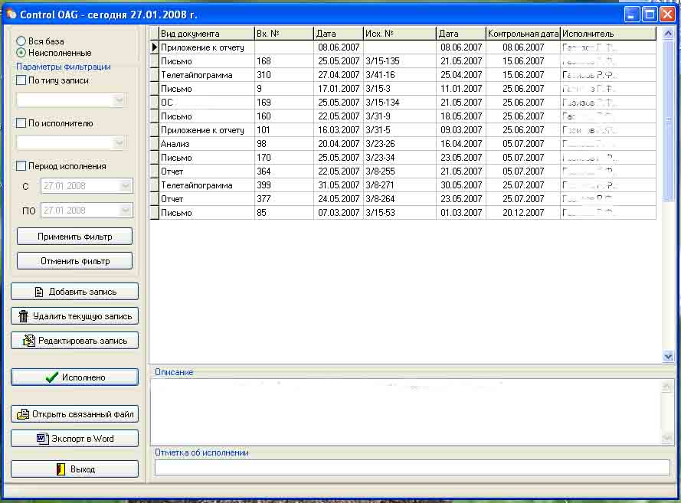Click the Отметка об исполнении text field
Viewport: 681px width, 503px height.
click(411, 467)
